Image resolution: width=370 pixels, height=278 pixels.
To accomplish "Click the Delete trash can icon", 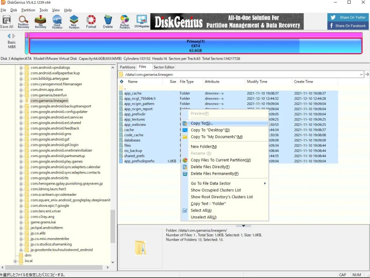I will 108,22.
